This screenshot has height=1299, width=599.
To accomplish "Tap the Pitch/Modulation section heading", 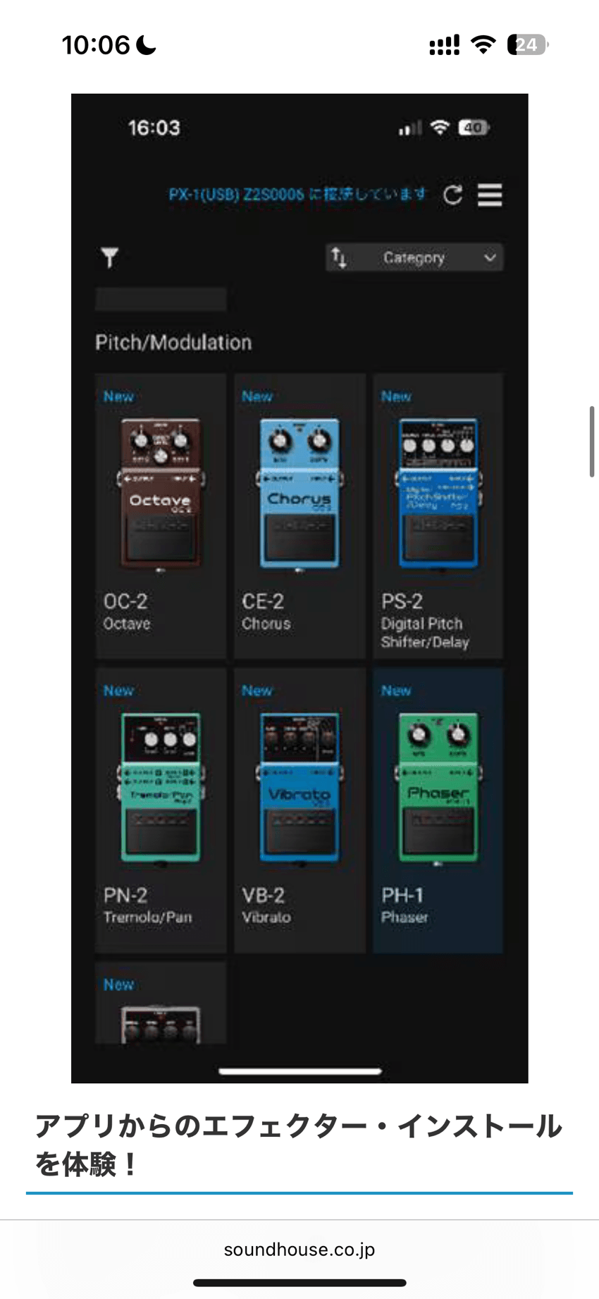I will point(173,342).
